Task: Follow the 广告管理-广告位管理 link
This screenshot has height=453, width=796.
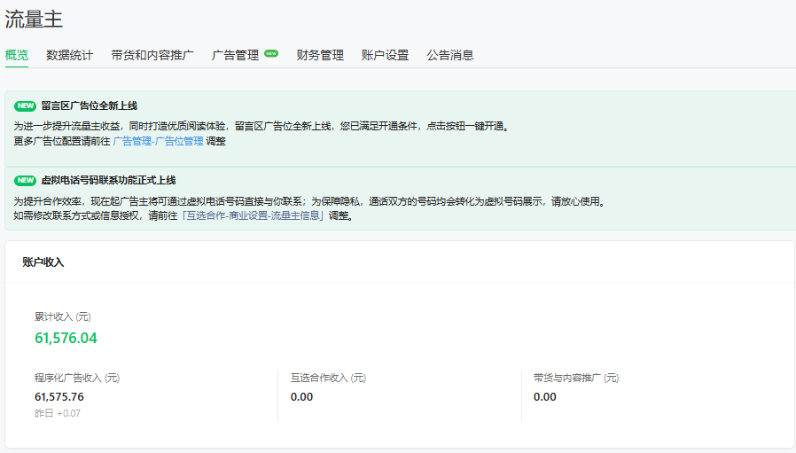Action: pyautogui.click(x=158, y=141)
